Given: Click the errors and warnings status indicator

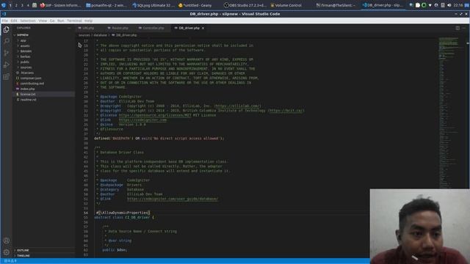Looking at the screenshot, I should point(10,261).
